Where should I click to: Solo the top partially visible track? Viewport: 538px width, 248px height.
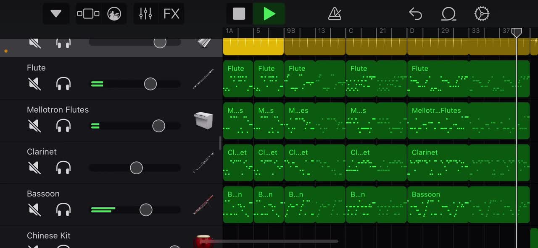[x=63, y=43]
